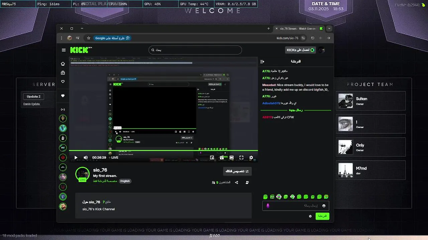Play the stream video
The height and width of the screenshot is (240, 428).
tap(76, 158)
